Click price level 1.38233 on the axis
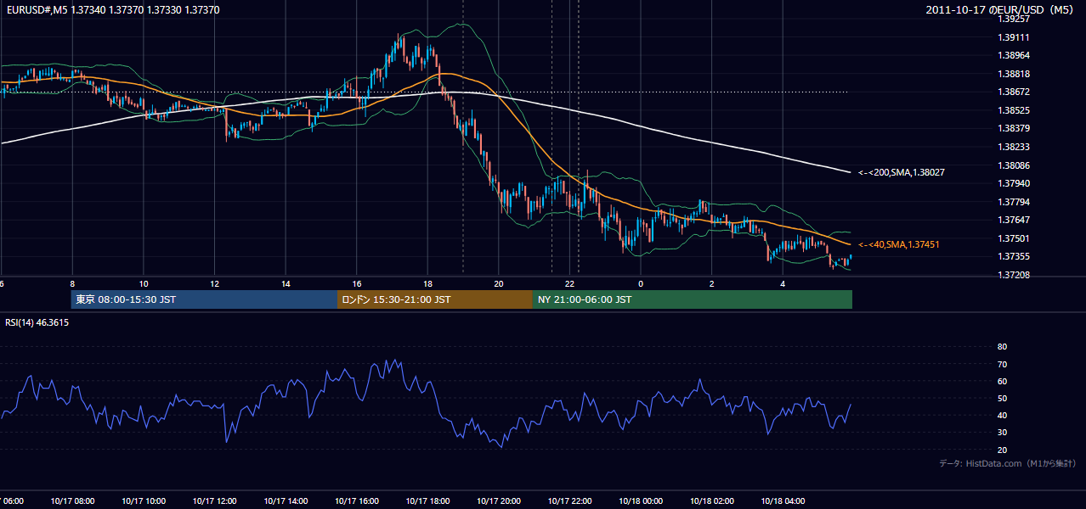This screenshot has width=1086, height=509. [x=1013, y=147]
